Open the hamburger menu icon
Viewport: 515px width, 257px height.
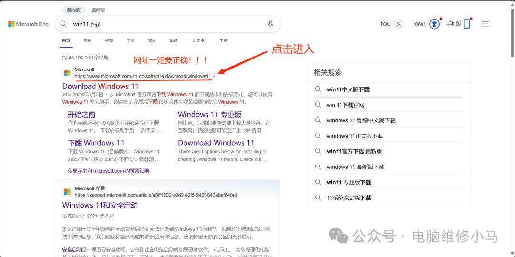485,24
